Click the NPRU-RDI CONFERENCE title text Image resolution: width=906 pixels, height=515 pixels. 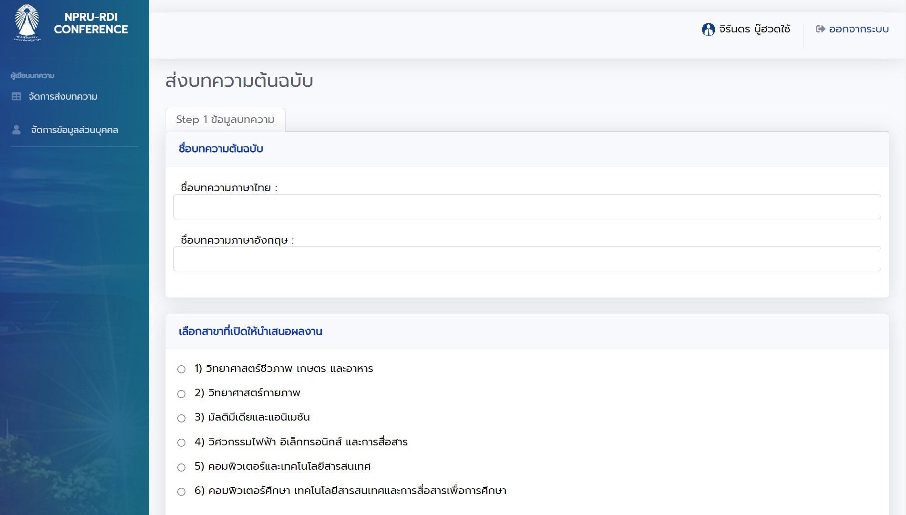[x=91, y=23]
